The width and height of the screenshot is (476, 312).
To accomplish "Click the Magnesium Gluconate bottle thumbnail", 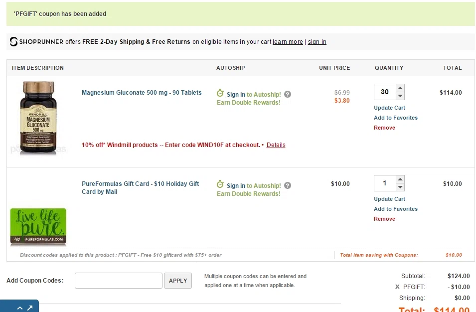I will tap(38, 118).
